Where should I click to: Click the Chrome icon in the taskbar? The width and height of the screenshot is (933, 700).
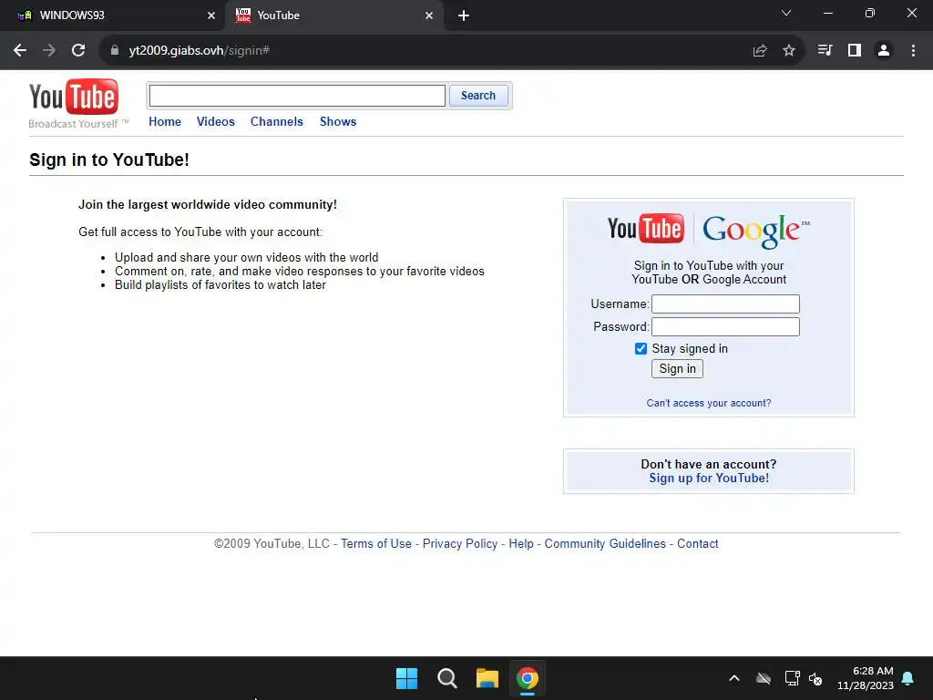528,678
